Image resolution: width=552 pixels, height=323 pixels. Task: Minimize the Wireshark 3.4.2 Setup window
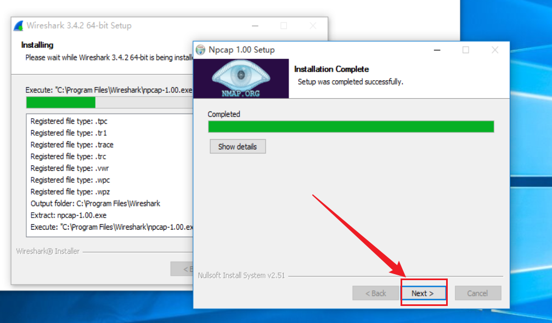click(x=255, y=26)
